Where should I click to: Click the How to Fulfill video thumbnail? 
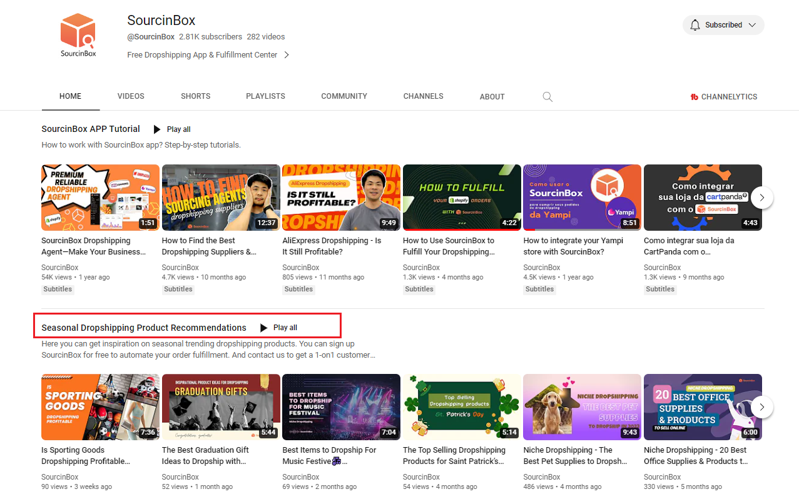[462, 198]
